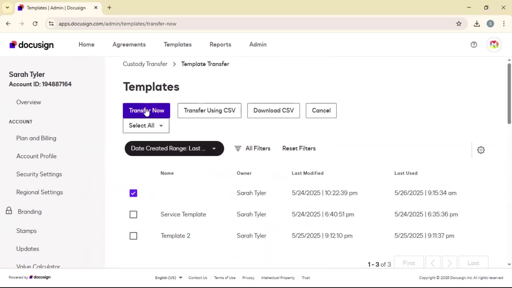Reload the page with refresh icon
The height and width of the screenshot is (288, 512).
point(35,24)
